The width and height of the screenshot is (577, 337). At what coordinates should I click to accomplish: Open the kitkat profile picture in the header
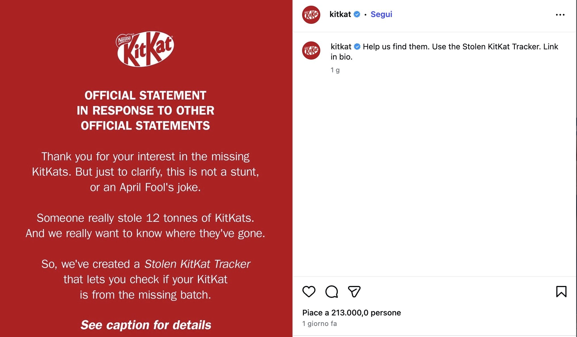[311, 15]
